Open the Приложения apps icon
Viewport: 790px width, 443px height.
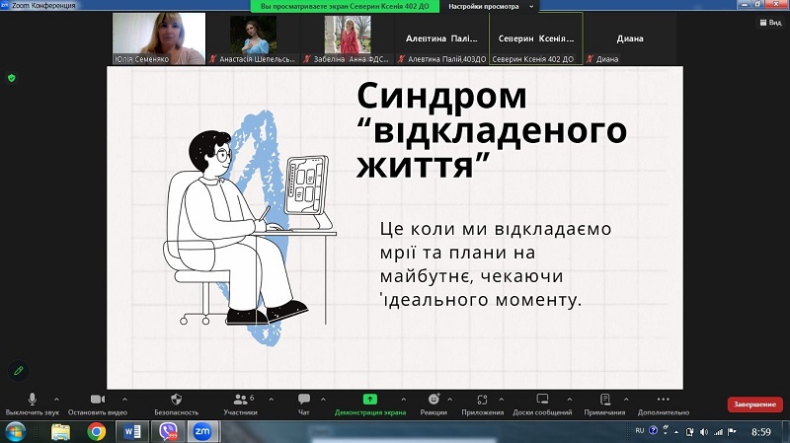click(482, 399)
